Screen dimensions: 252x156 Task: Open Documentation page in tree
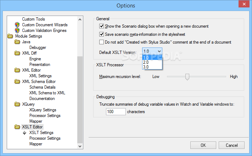(42, 99)
